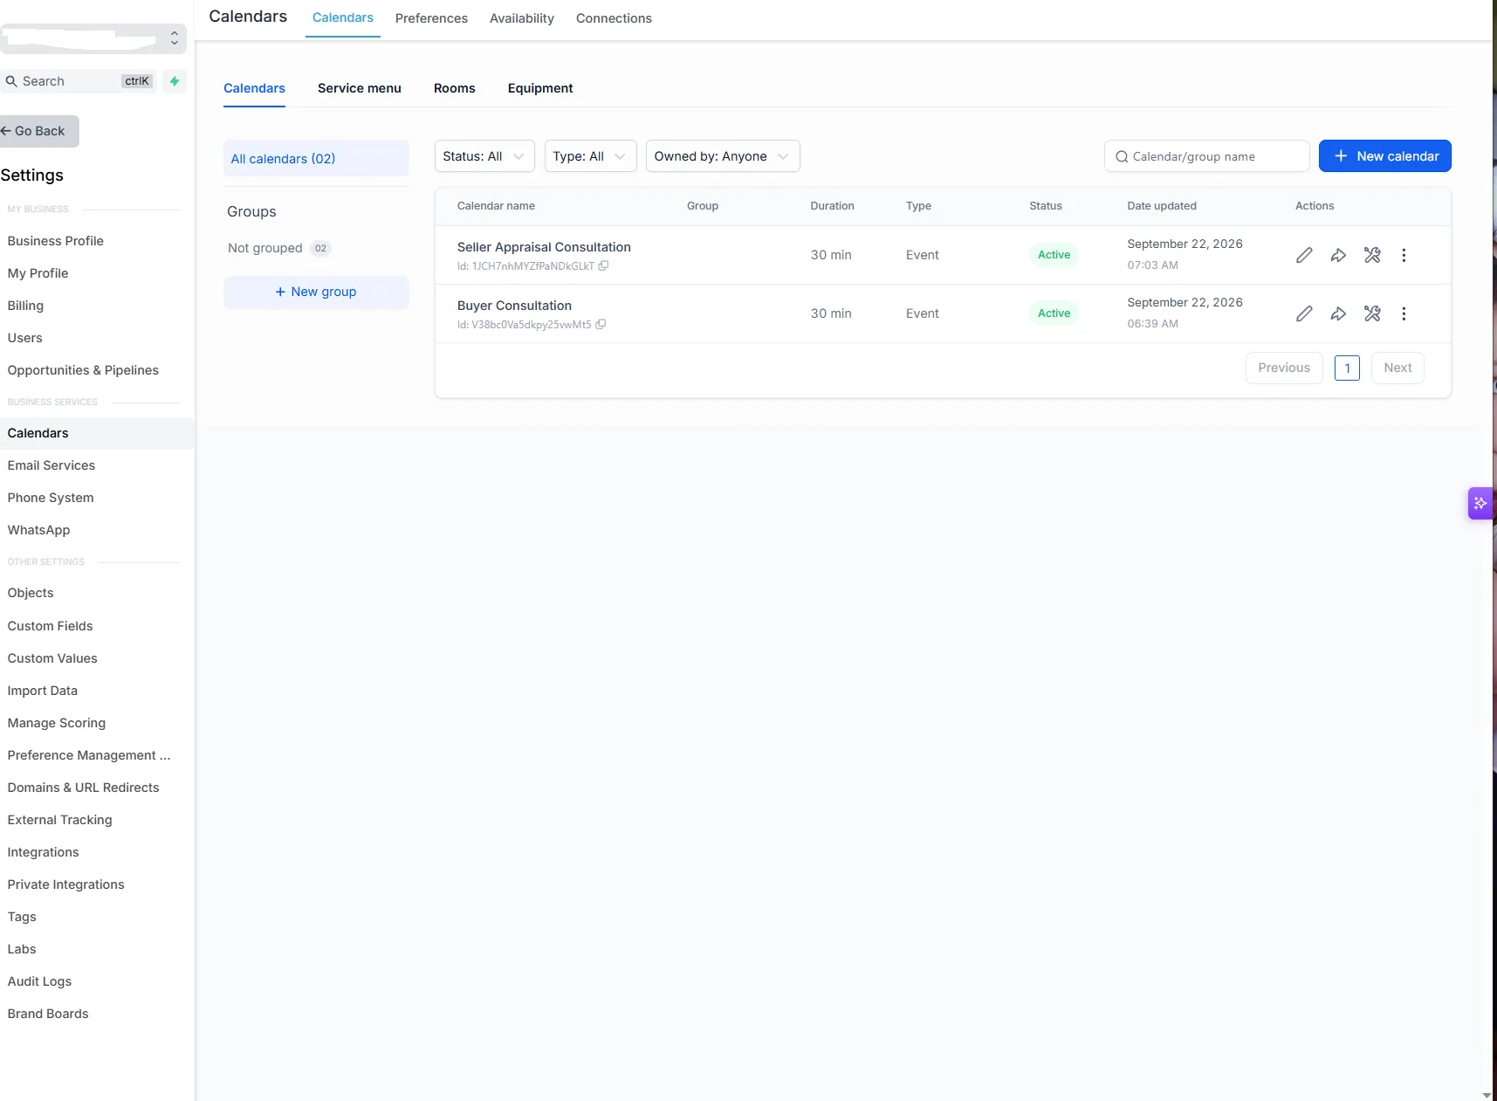The width and height of the screenshot is (1497, 1101).
Task: Open tools icon for Buyer Consultation
Action: (x=1372, y=313)
